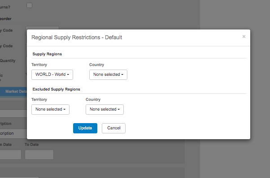Toggle the Returns checkbox behind the dialog
Viewport: 270px width, 178px height.
tap(29, 5)
